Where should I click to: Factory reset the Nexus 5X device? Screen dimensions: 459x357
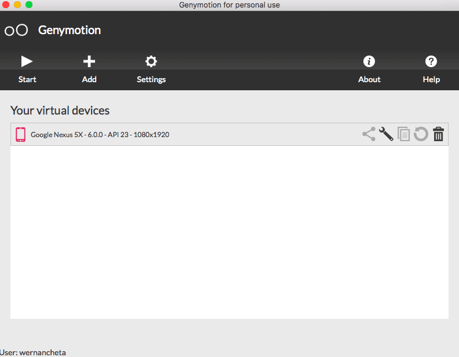pyautogui.click(x=421, y=134)
